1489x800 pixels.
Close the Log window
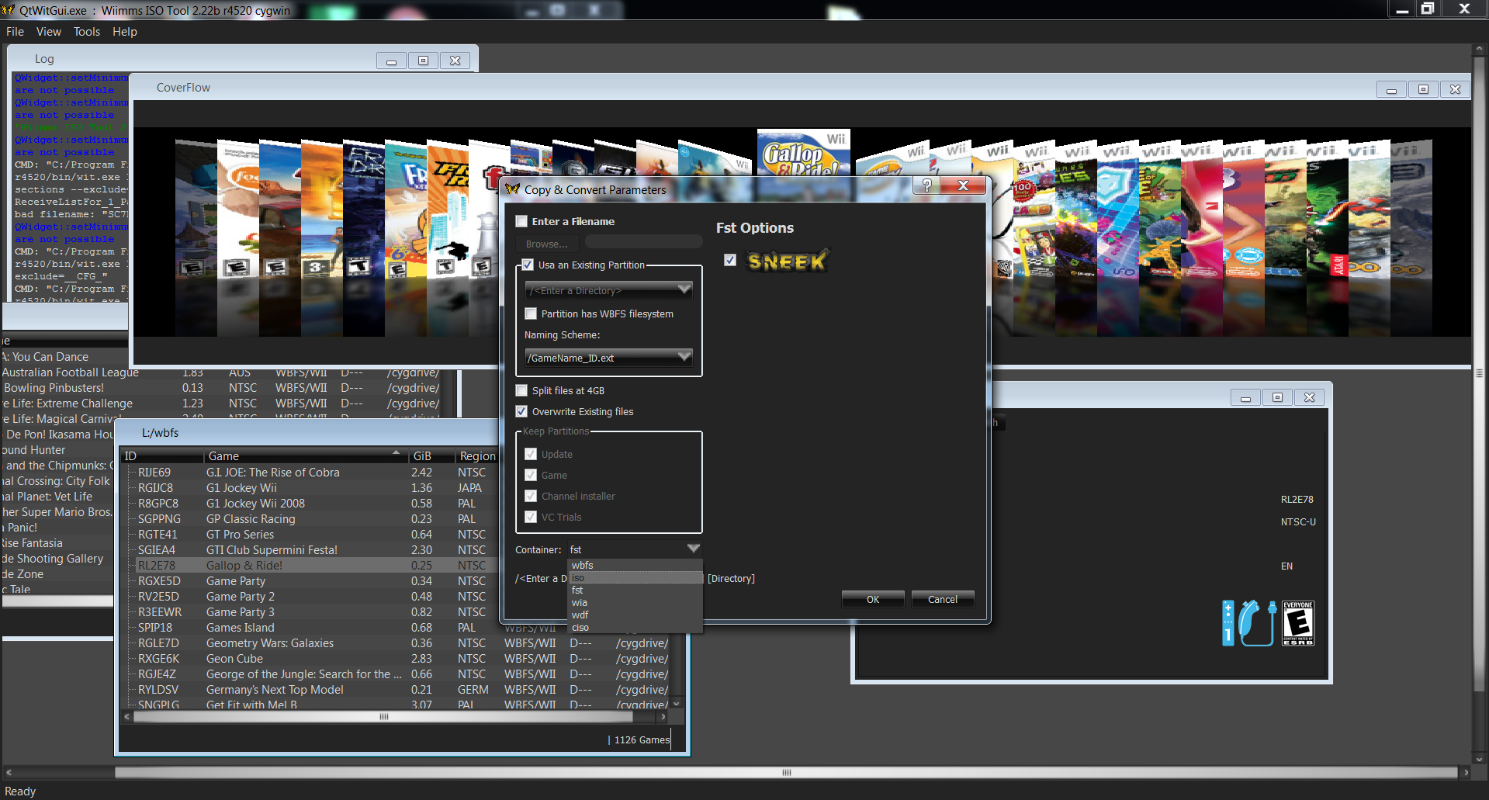pyautogui.click(x=455, y=61)
